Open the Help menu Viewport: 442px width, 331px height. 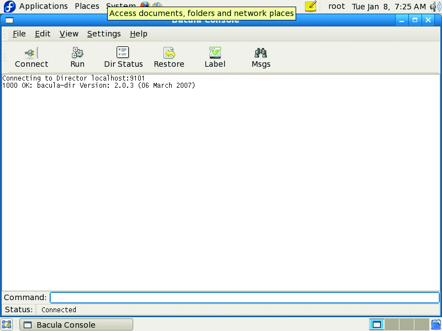(139, 34)
